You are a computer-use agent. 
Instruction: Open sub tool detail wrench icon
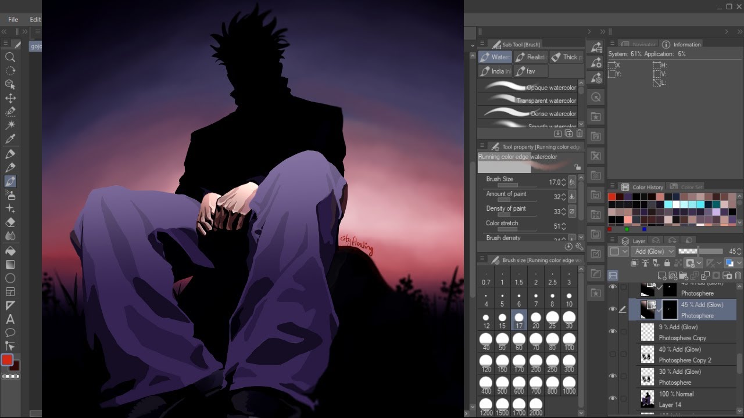580,247
